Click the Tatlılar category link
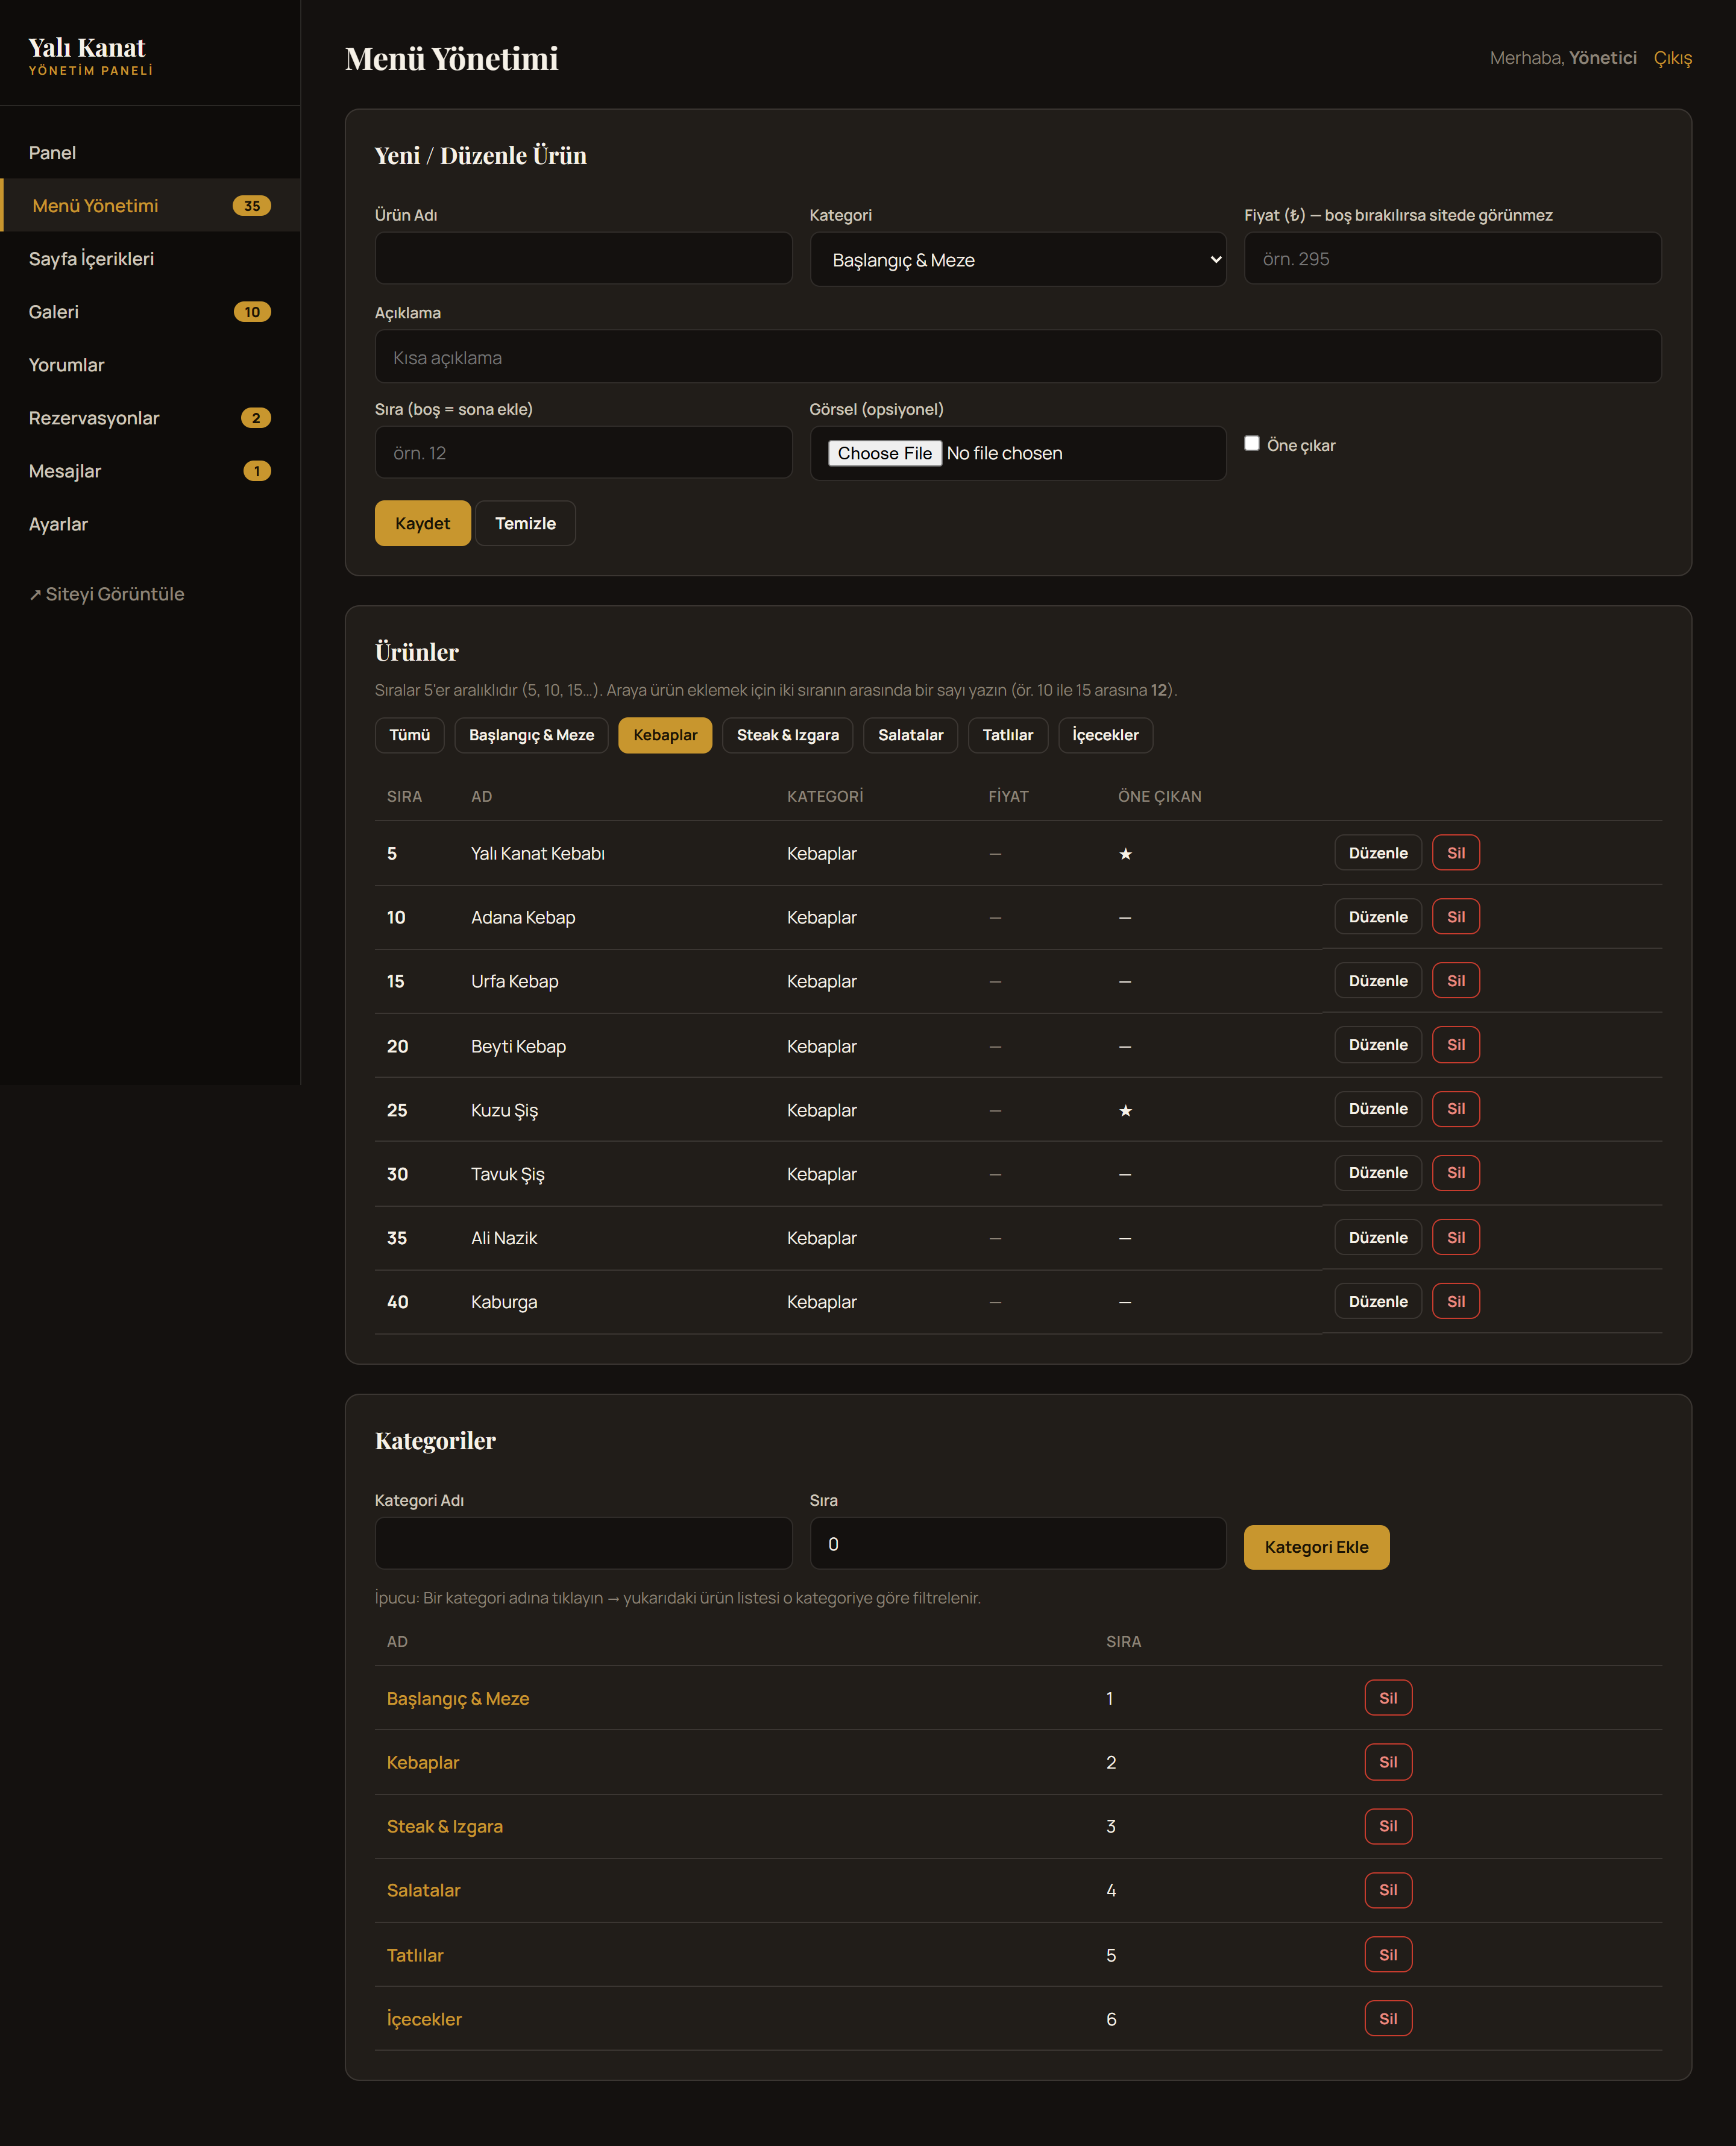 415,1955
